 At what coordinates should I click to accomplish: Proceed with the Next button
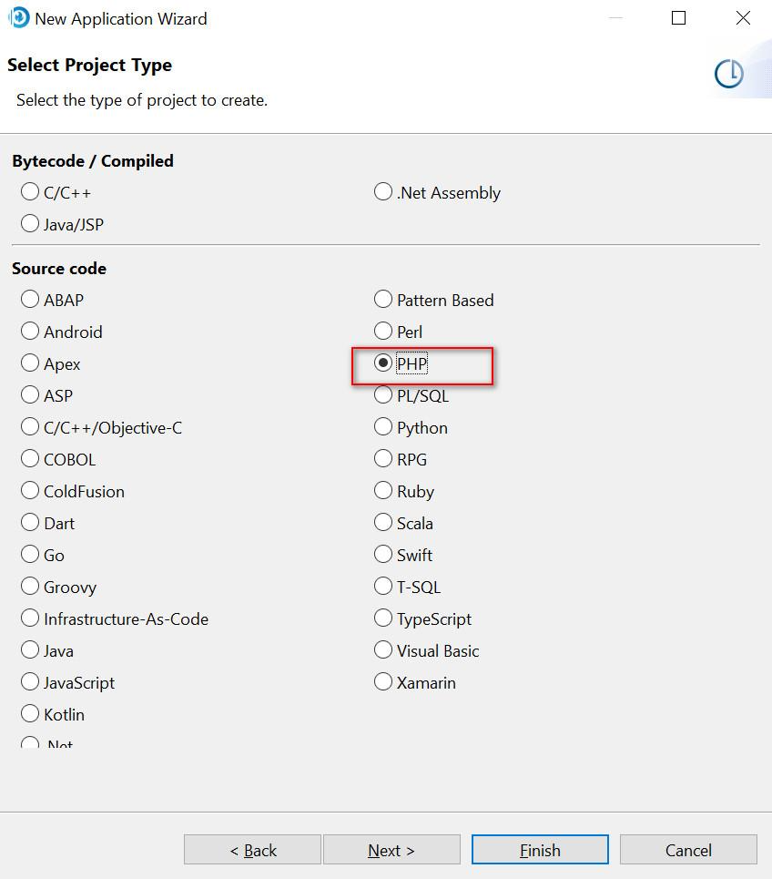click(x=391, y=849)
